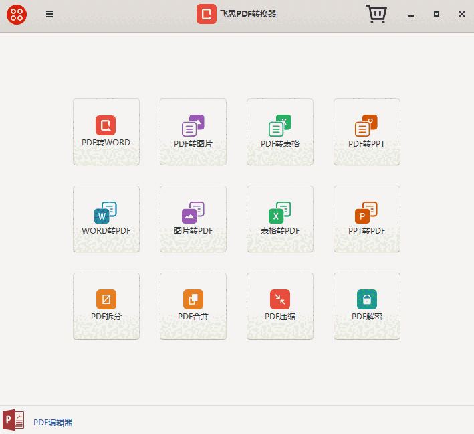Click the red four-circle logo icon
Viewport: 474px width, 434px height.
[17, 14]
